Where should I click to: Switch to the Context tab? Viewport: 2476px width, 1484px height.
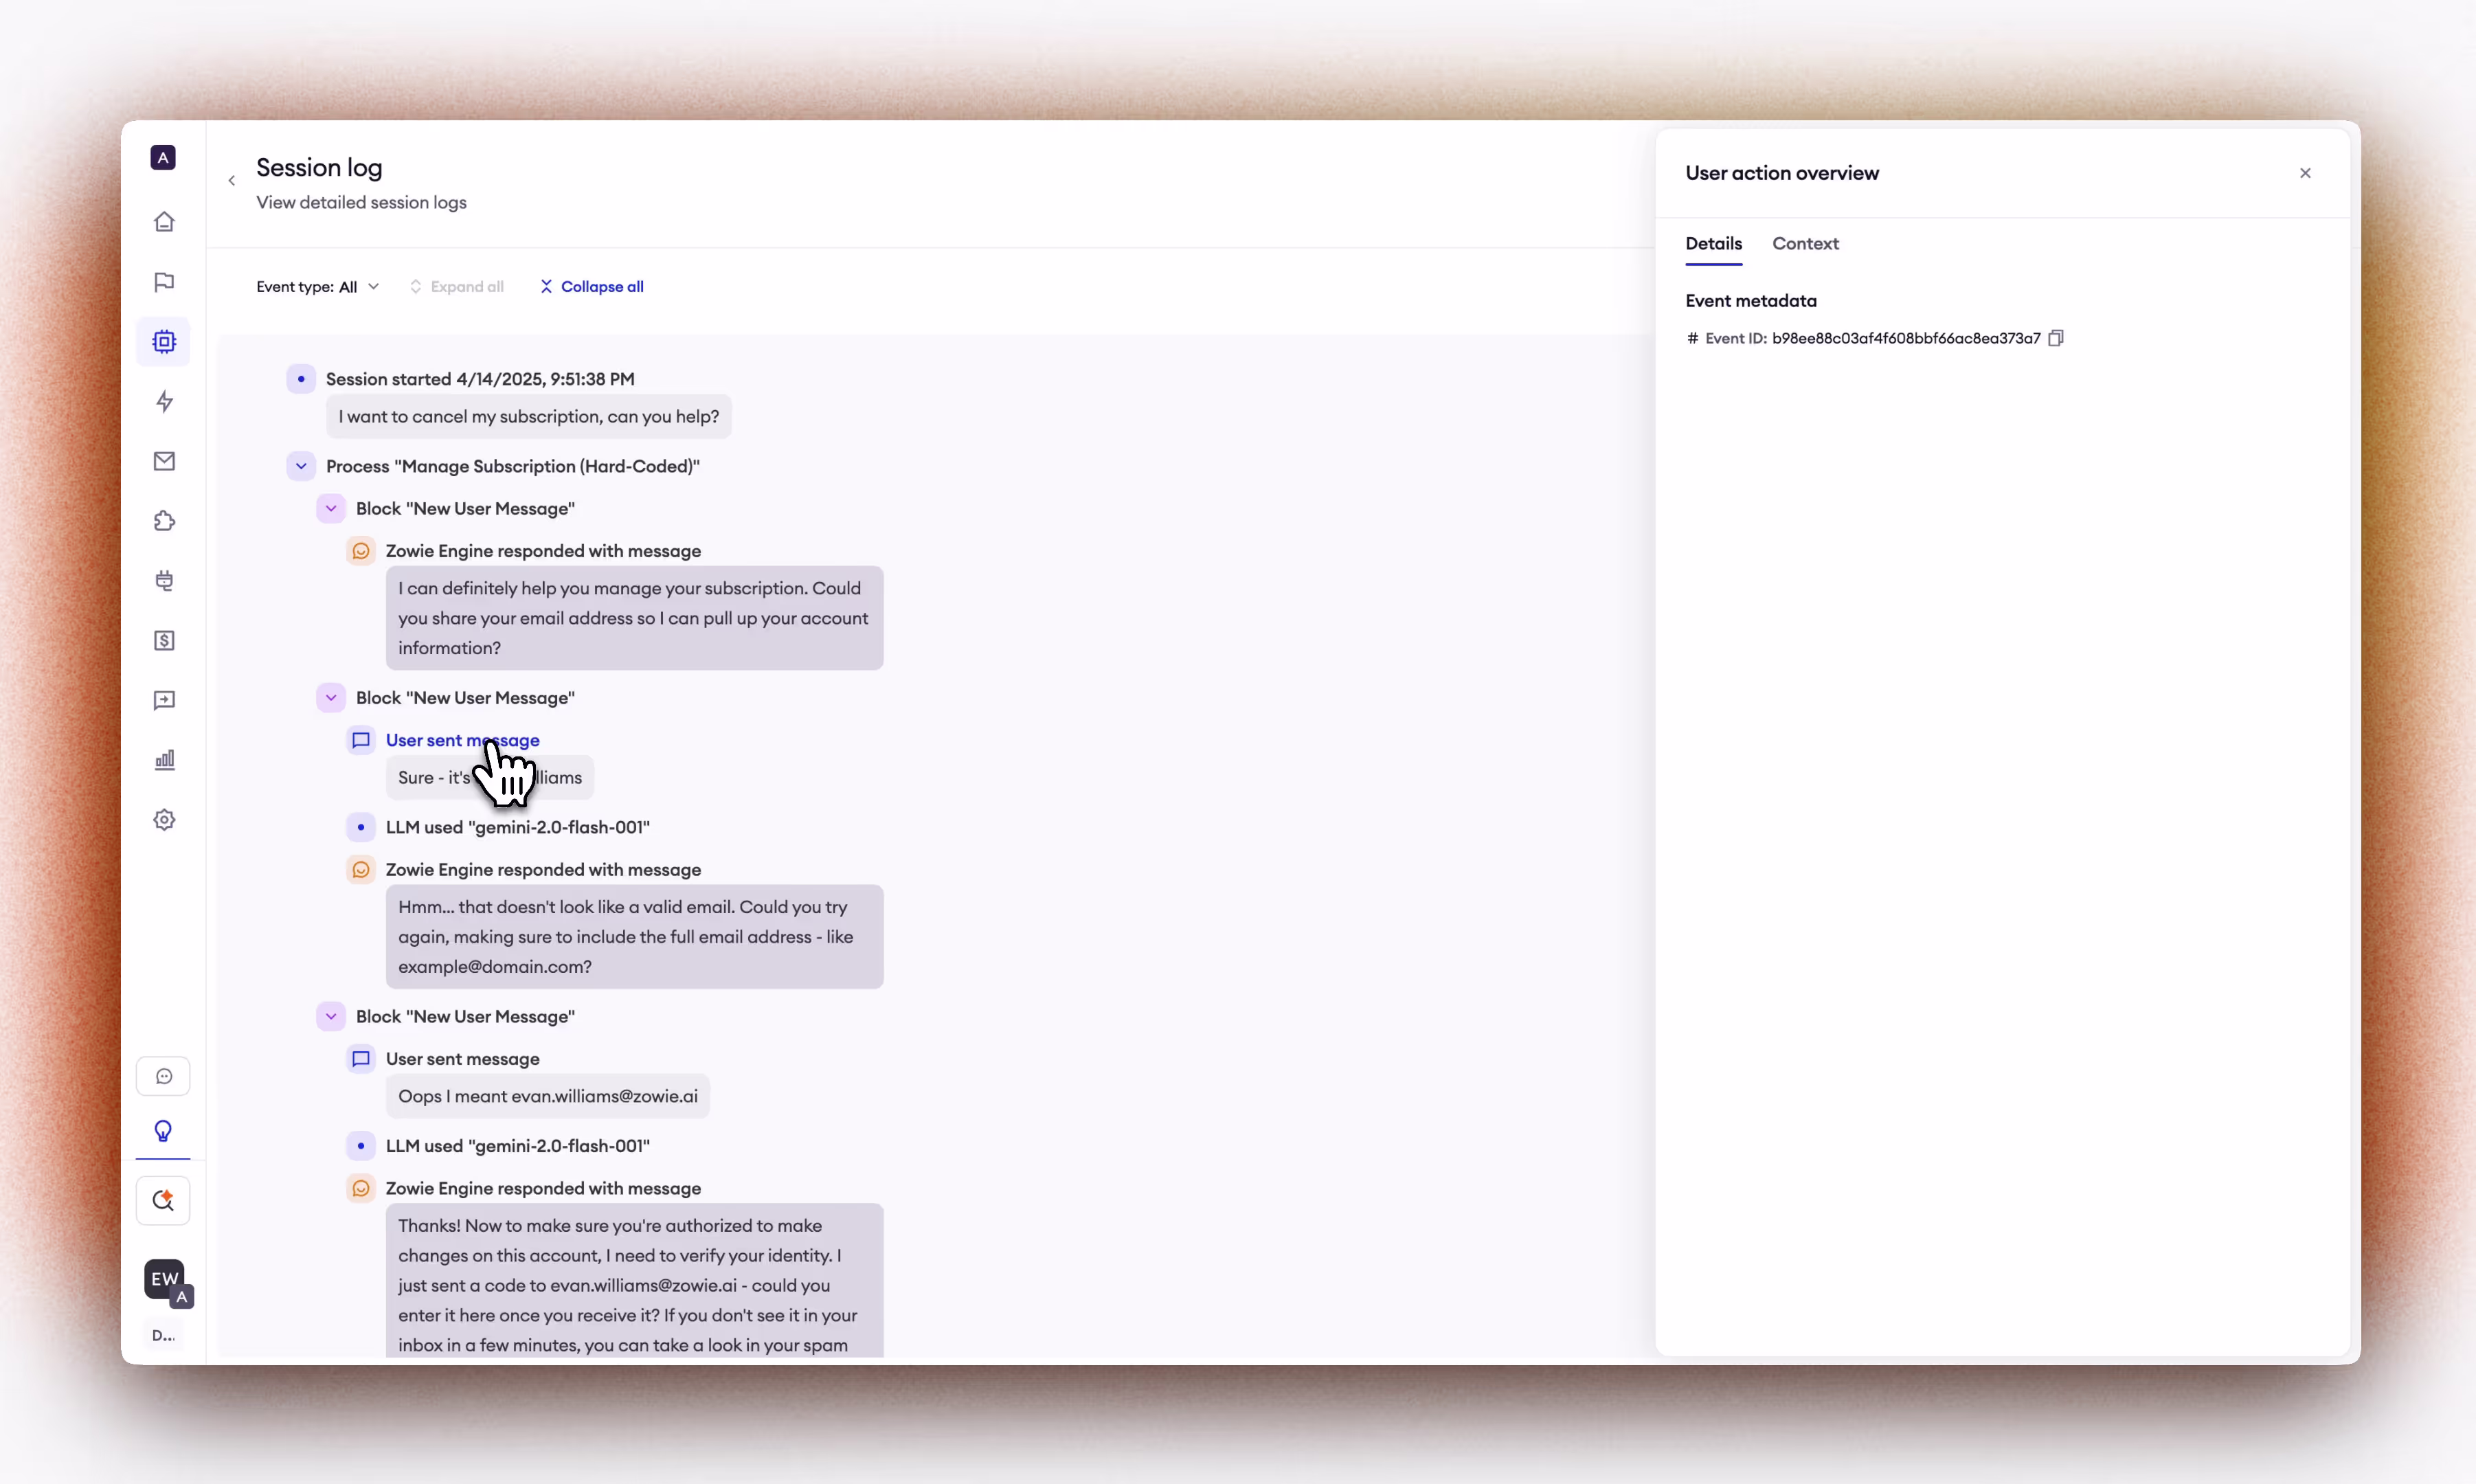(1805, 244)
